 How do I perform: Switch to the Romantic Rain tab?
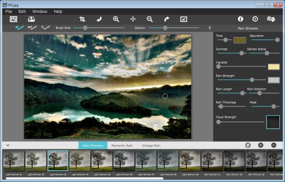[x=122, y=145]
